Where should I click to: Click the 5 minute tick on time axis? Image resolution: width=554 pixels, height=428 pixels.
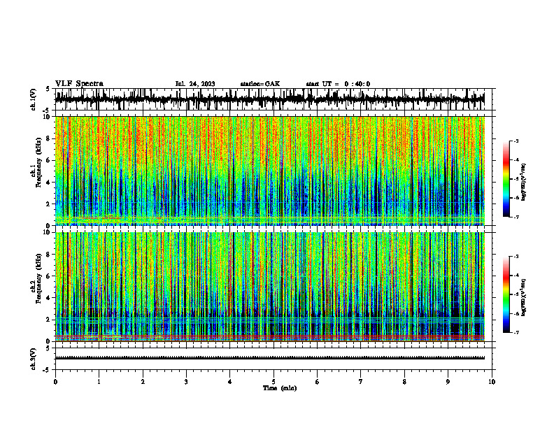pyautogui.click(x=274, y=382)
